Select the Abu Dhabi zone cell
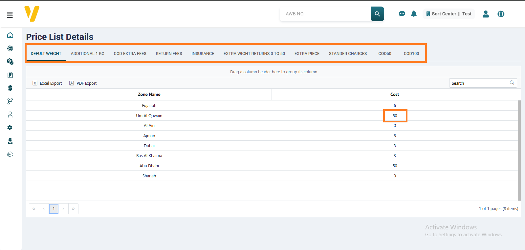Screen dimensions: 525x250 (x=149, y=166)
